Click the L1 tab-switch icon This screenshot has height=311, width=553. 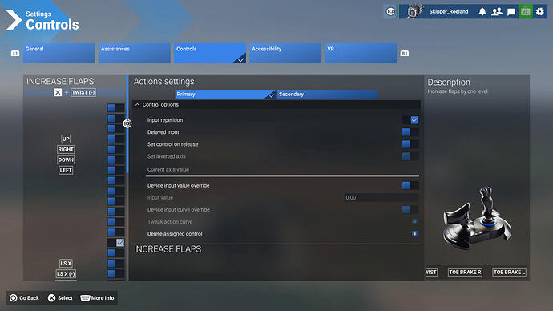click(x=15, y=53)
